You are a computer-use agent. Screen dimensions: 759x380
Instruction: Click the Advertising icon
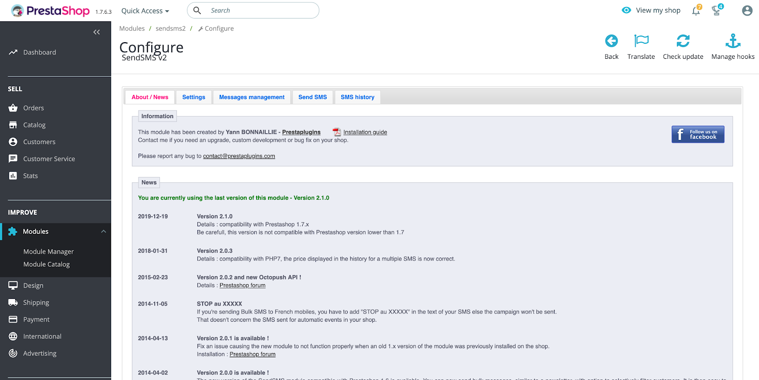(13, 353)
